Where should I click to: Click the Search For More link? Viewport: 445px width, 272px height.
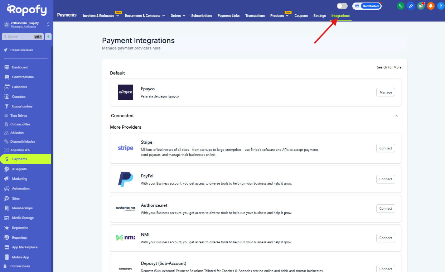point(389,67)
